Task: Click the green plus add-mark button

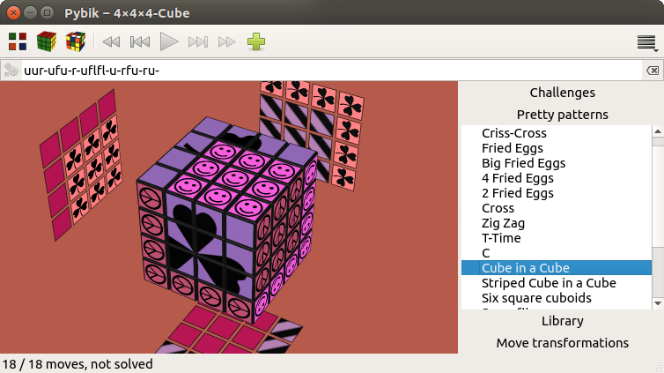Action: [256, 42]
